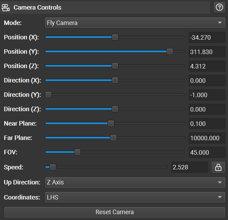Click the Near Plane: label

pyautogui.click(x=20, y=124)
